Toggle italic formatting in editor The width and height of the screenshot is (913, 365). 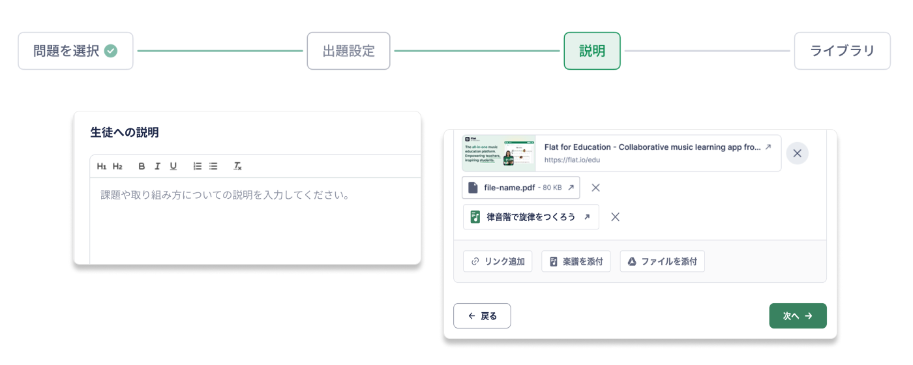tap(157, 166)
